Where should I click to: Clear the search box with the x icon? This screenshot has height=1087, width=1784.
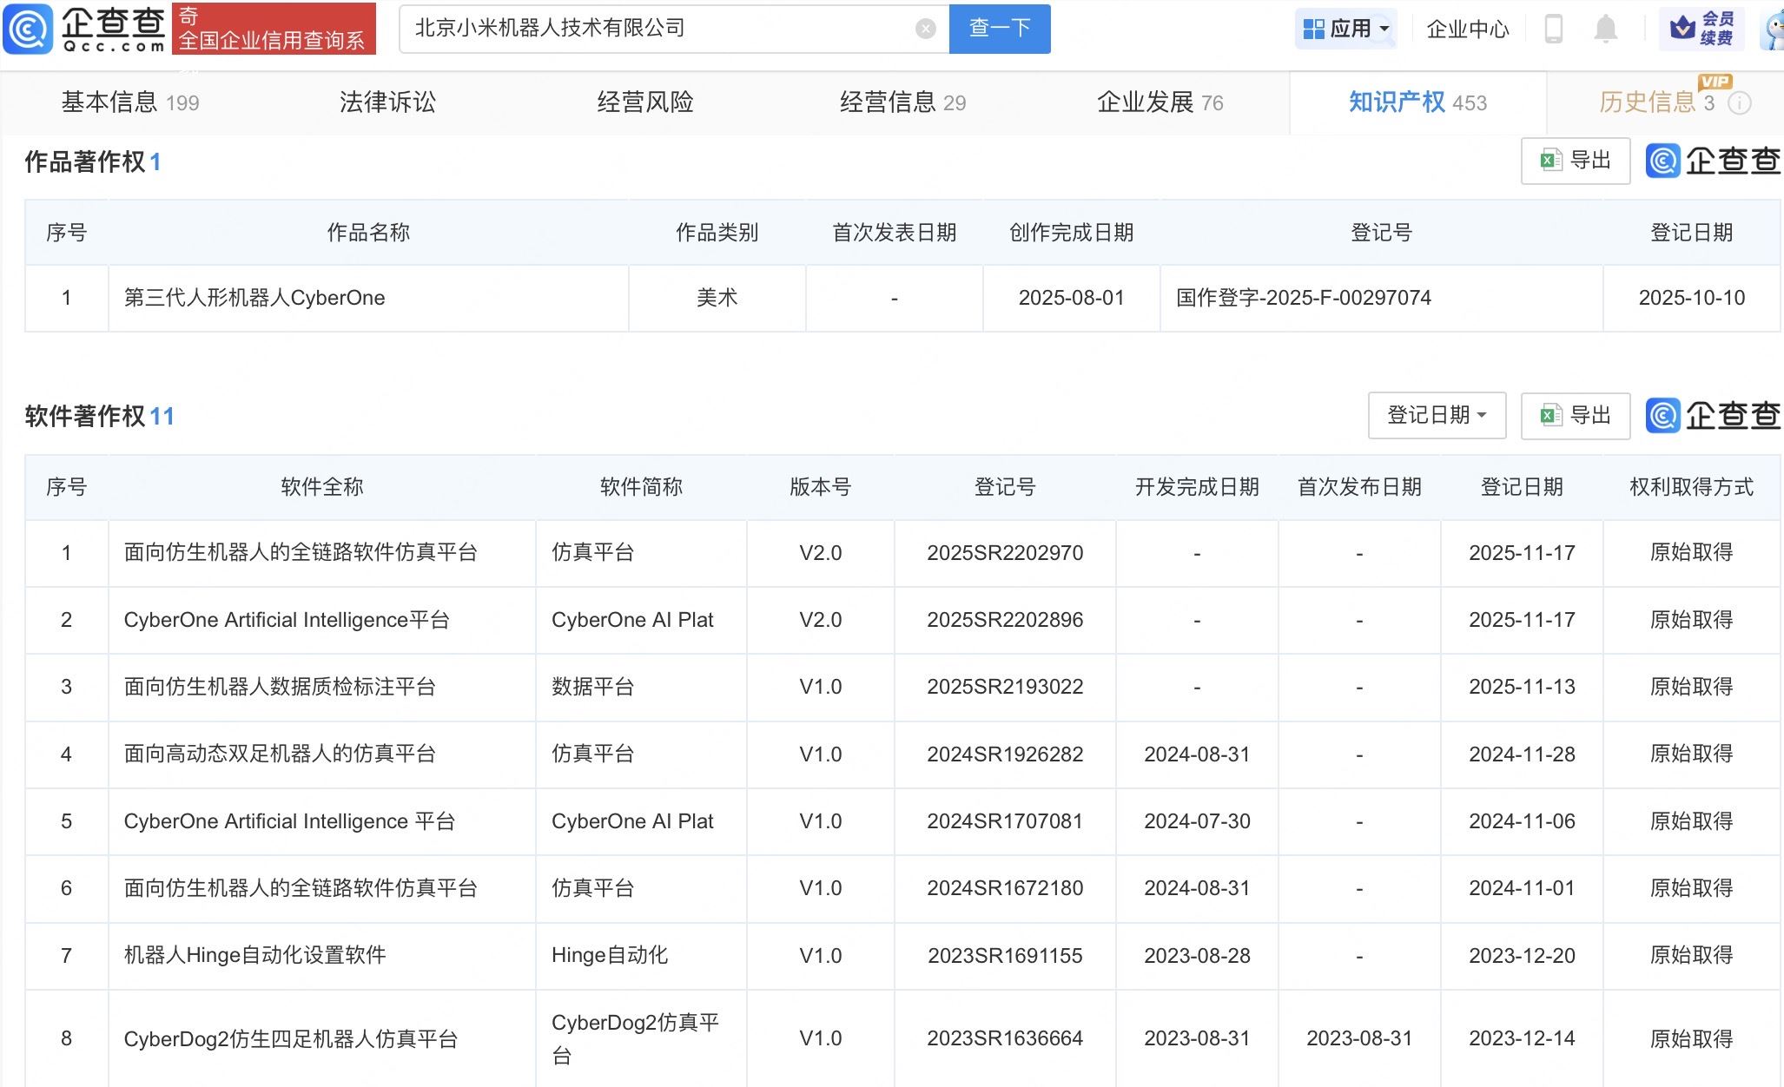[x=926, y=29]
